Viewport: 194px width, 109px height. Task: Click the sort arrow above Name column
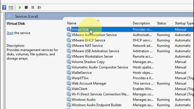point(98,21)
